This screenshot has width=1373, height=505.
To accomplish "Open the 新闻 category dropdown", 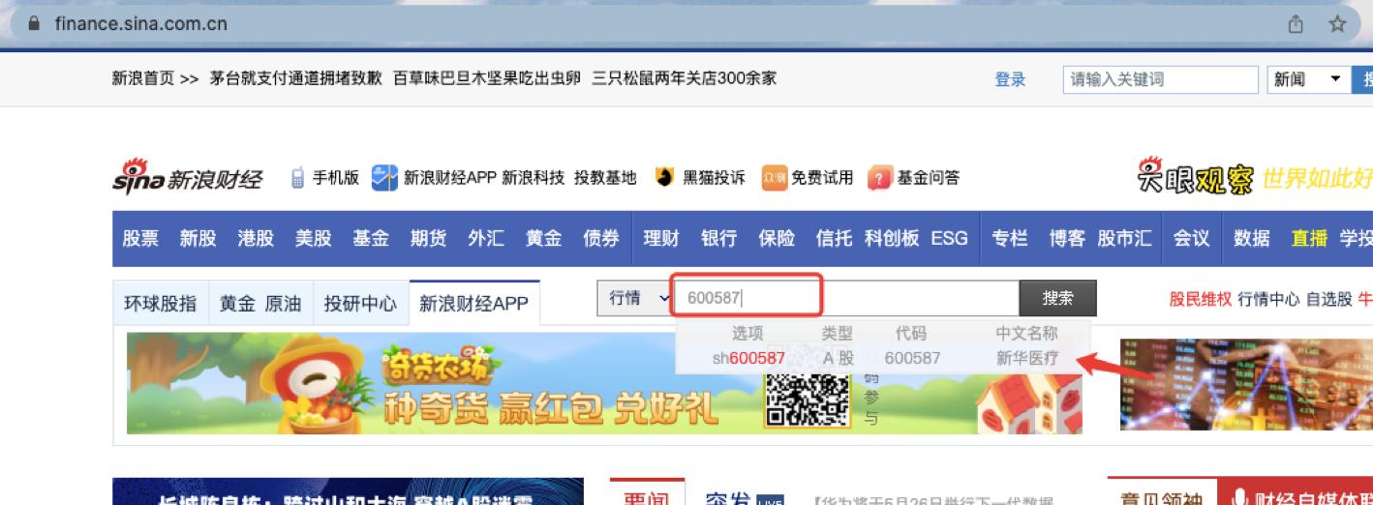I will point(1310,79).
